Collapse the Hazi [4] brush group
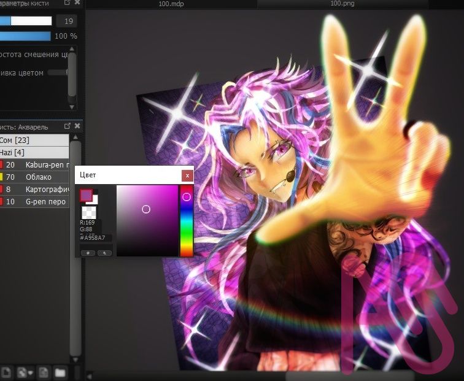464x381 pixels. click(34, 152)
